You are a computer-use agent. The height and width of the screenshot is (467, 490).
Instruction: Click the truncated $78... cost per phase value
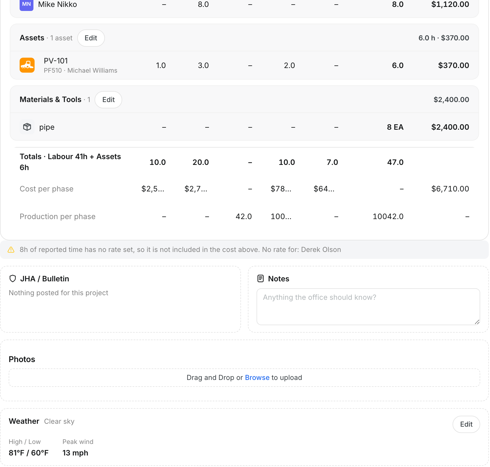click(x=281, y=189)
